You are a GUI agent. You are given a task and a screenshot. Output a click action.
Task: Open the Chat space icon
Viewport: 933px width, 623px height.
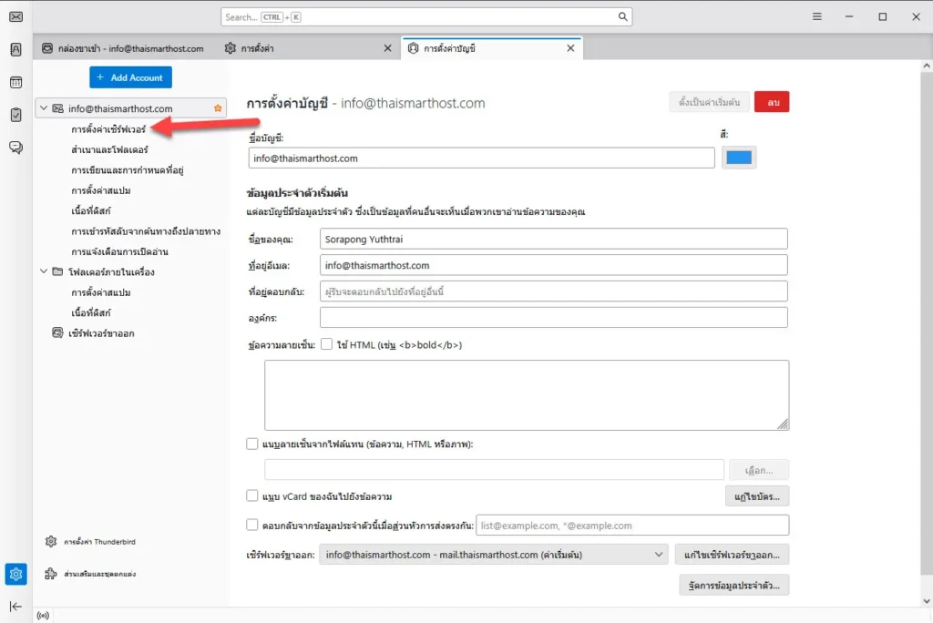pyautogui.click(x=16, y=147)
